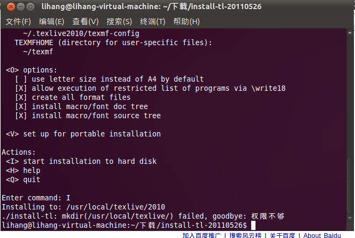Open the 搜索风云榜 link
Image resolution: width=355 pixels, height=238 pixels.
point(245,235)
